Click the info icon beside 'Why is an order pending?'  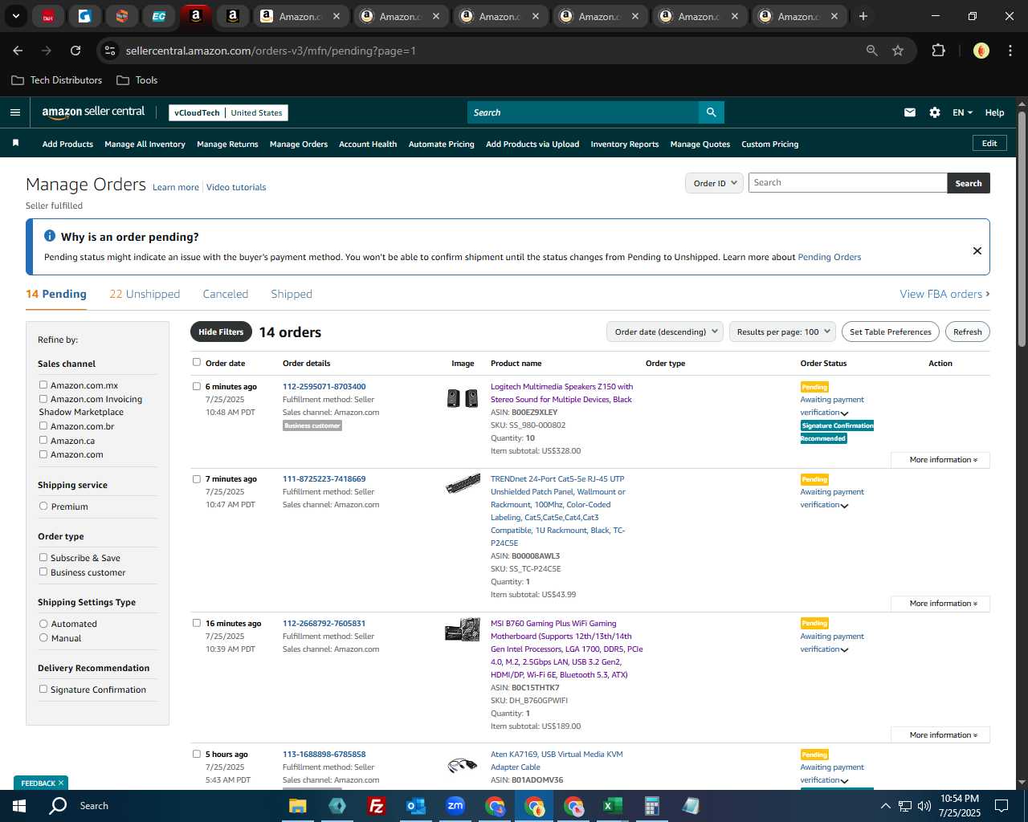pyautogui.click(x=50, y=236)
